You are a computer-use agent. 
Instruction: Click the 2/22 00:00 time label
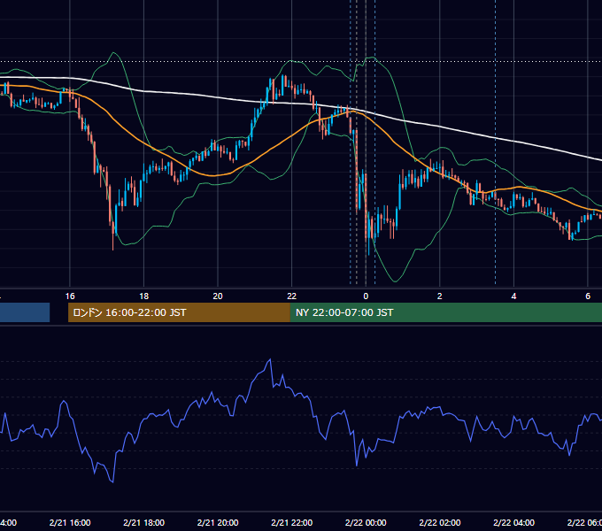click(366, 523)
